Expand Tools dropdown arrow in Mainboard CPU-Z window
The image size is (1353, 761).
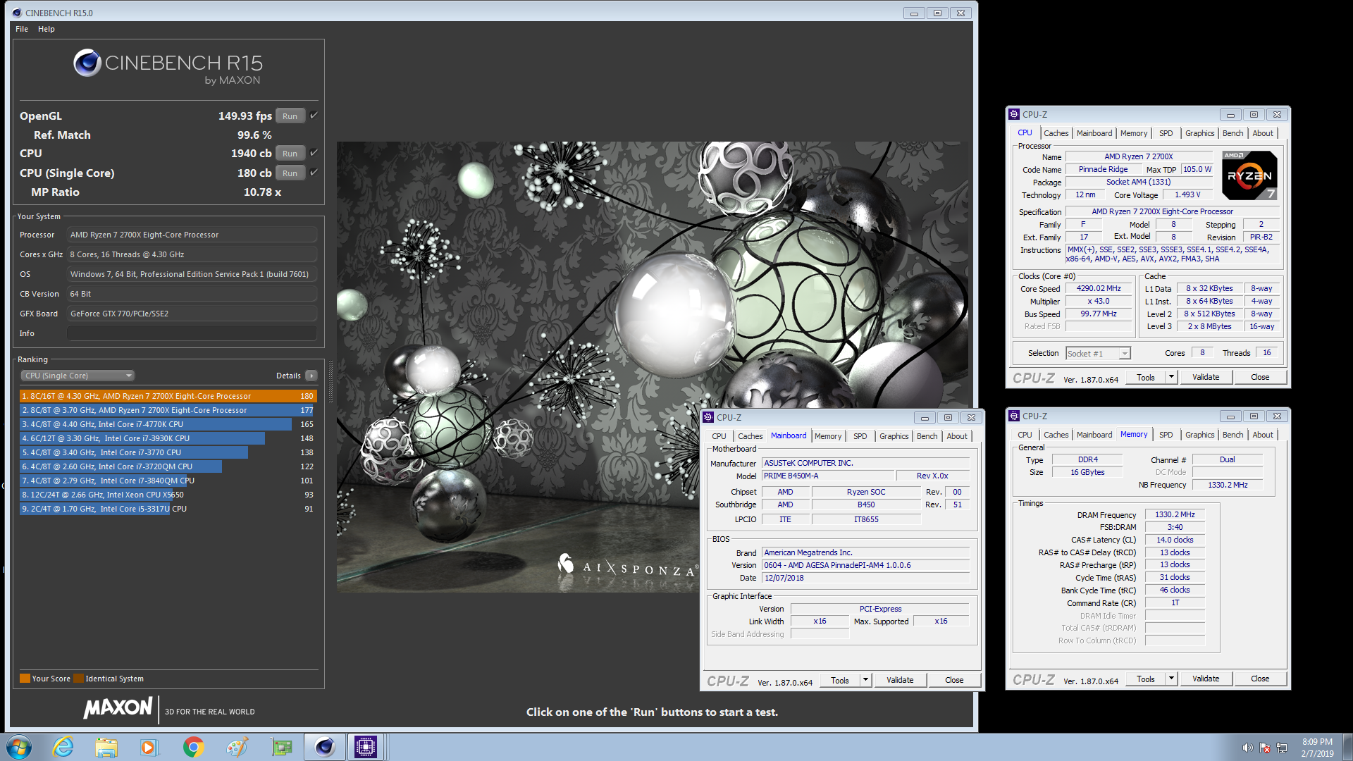click(x=865, y=681)
